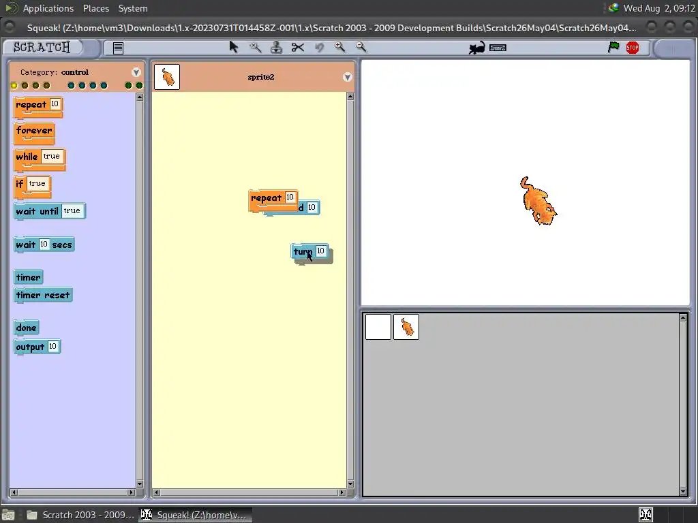Edit number field of block behind repeat

coord(312,207)
